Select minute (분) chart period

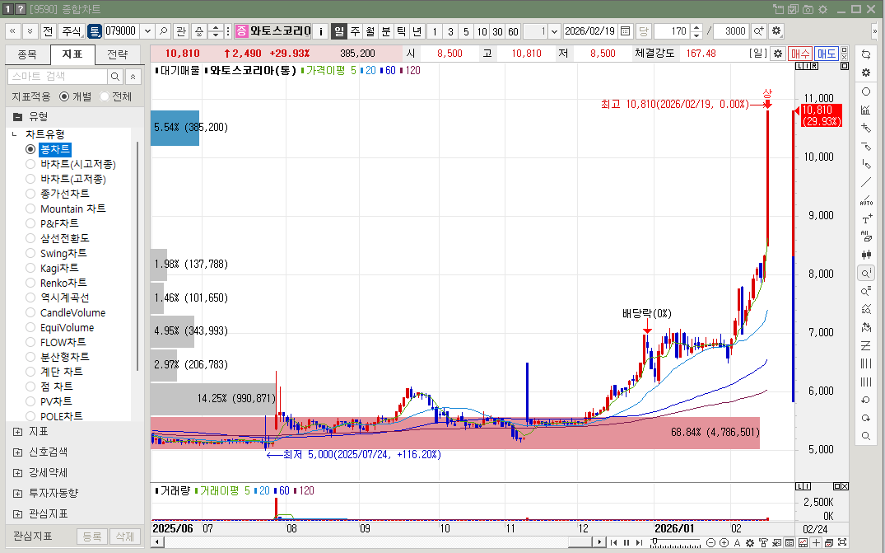tap(385, 31)
